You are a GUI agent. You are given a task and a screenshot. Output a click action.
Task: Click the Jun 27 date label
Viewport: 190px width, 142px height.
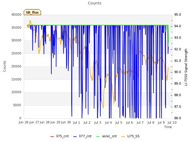(34, 122)
